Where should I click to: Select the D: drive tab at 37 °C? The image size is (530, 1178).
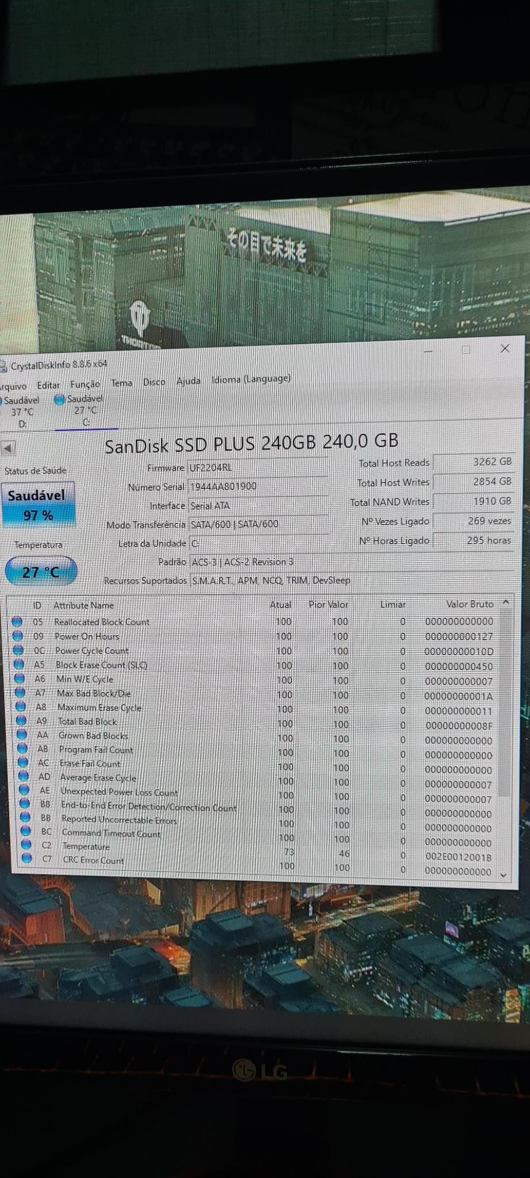tap(22, 412)
